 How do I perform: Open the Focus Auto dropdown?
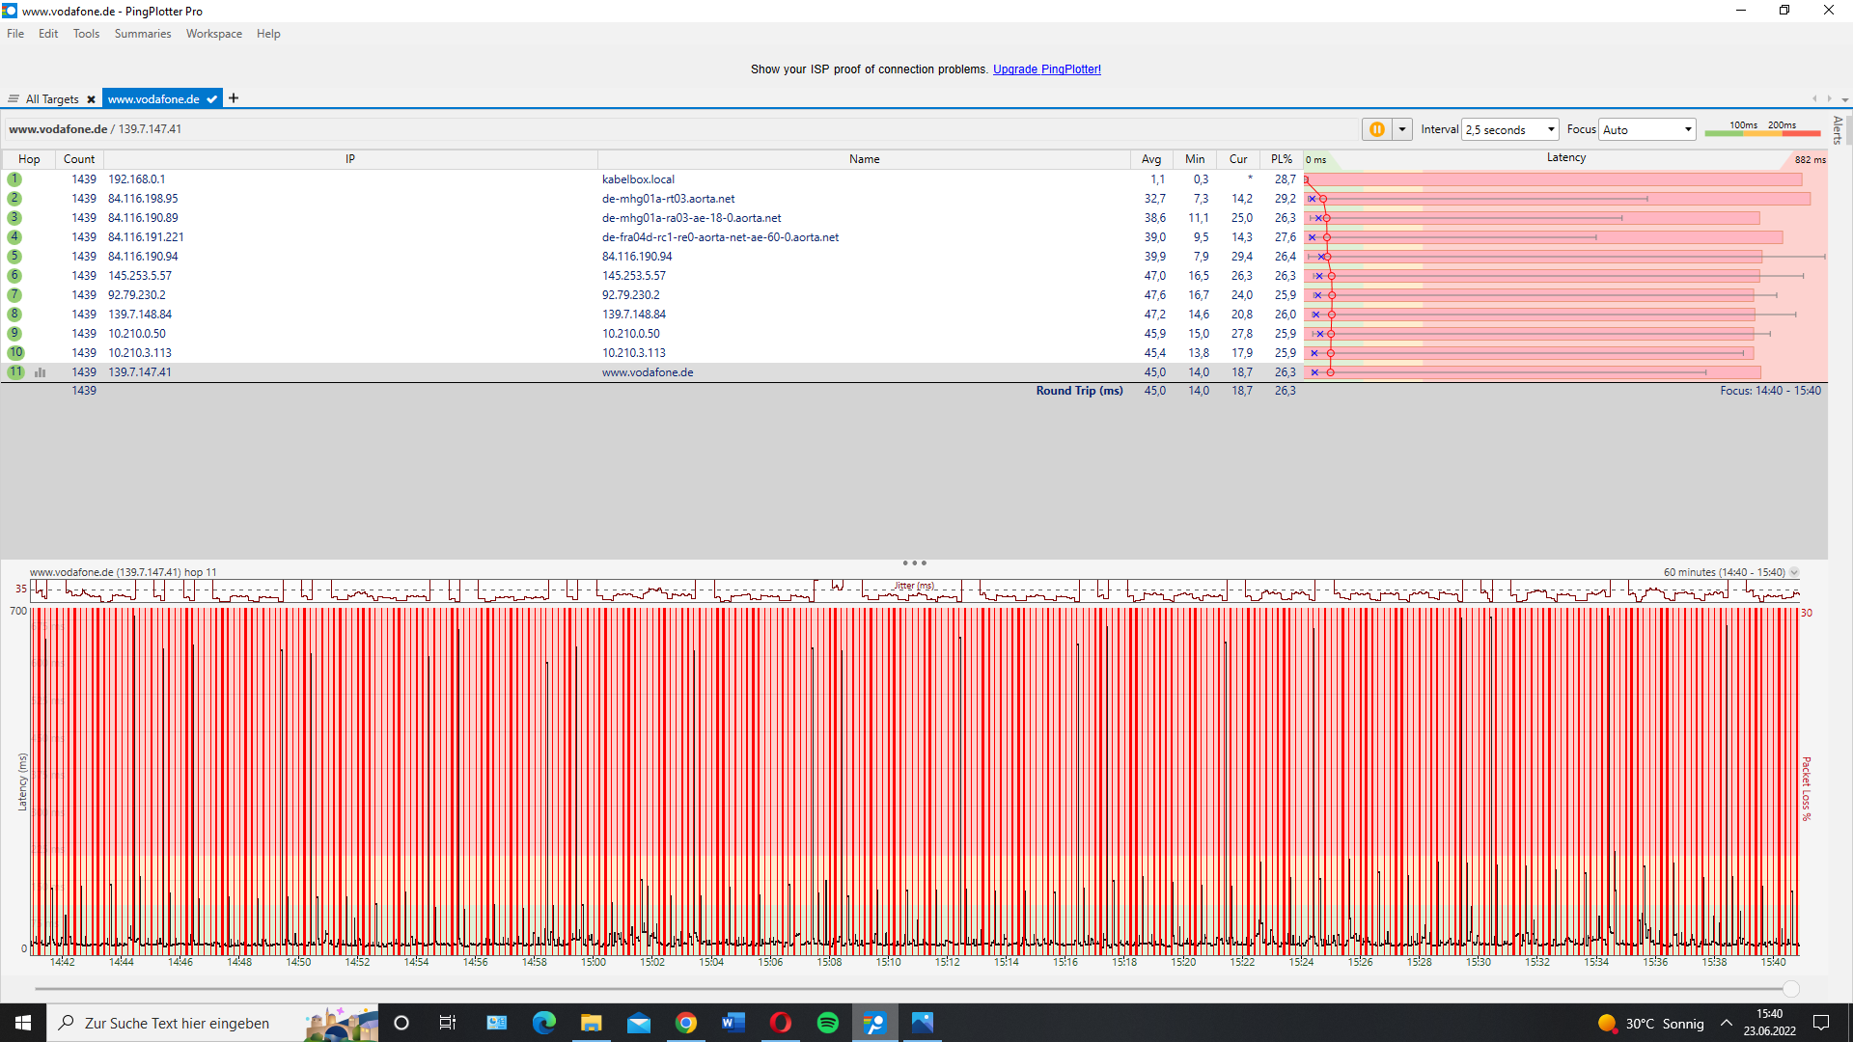click(1647, 129)
